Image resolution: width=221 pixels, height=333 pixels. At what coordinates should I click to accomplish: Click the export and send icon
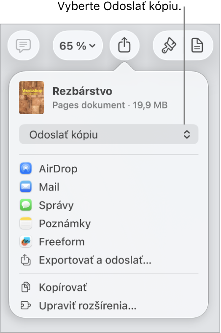pyautogui.click(x=26, y=260)
